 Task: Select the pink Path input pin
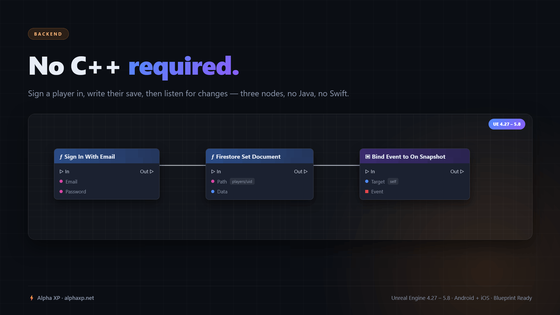point(213,181)
